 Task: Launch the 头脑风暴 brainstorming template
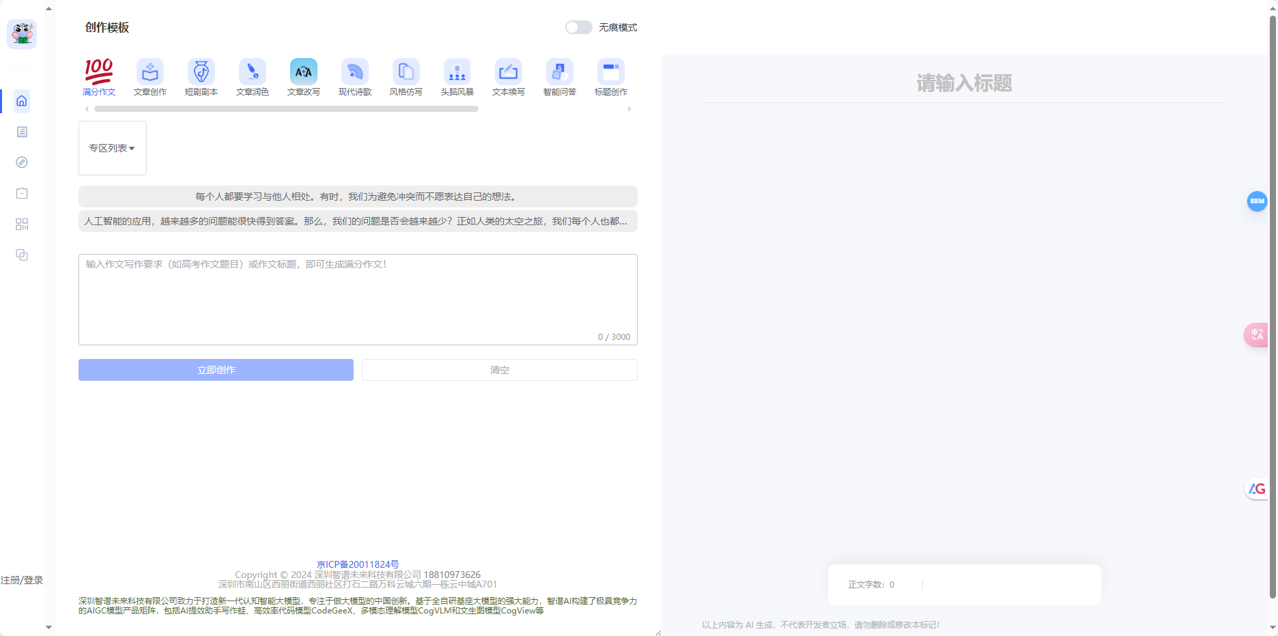[x=457, y=76]
